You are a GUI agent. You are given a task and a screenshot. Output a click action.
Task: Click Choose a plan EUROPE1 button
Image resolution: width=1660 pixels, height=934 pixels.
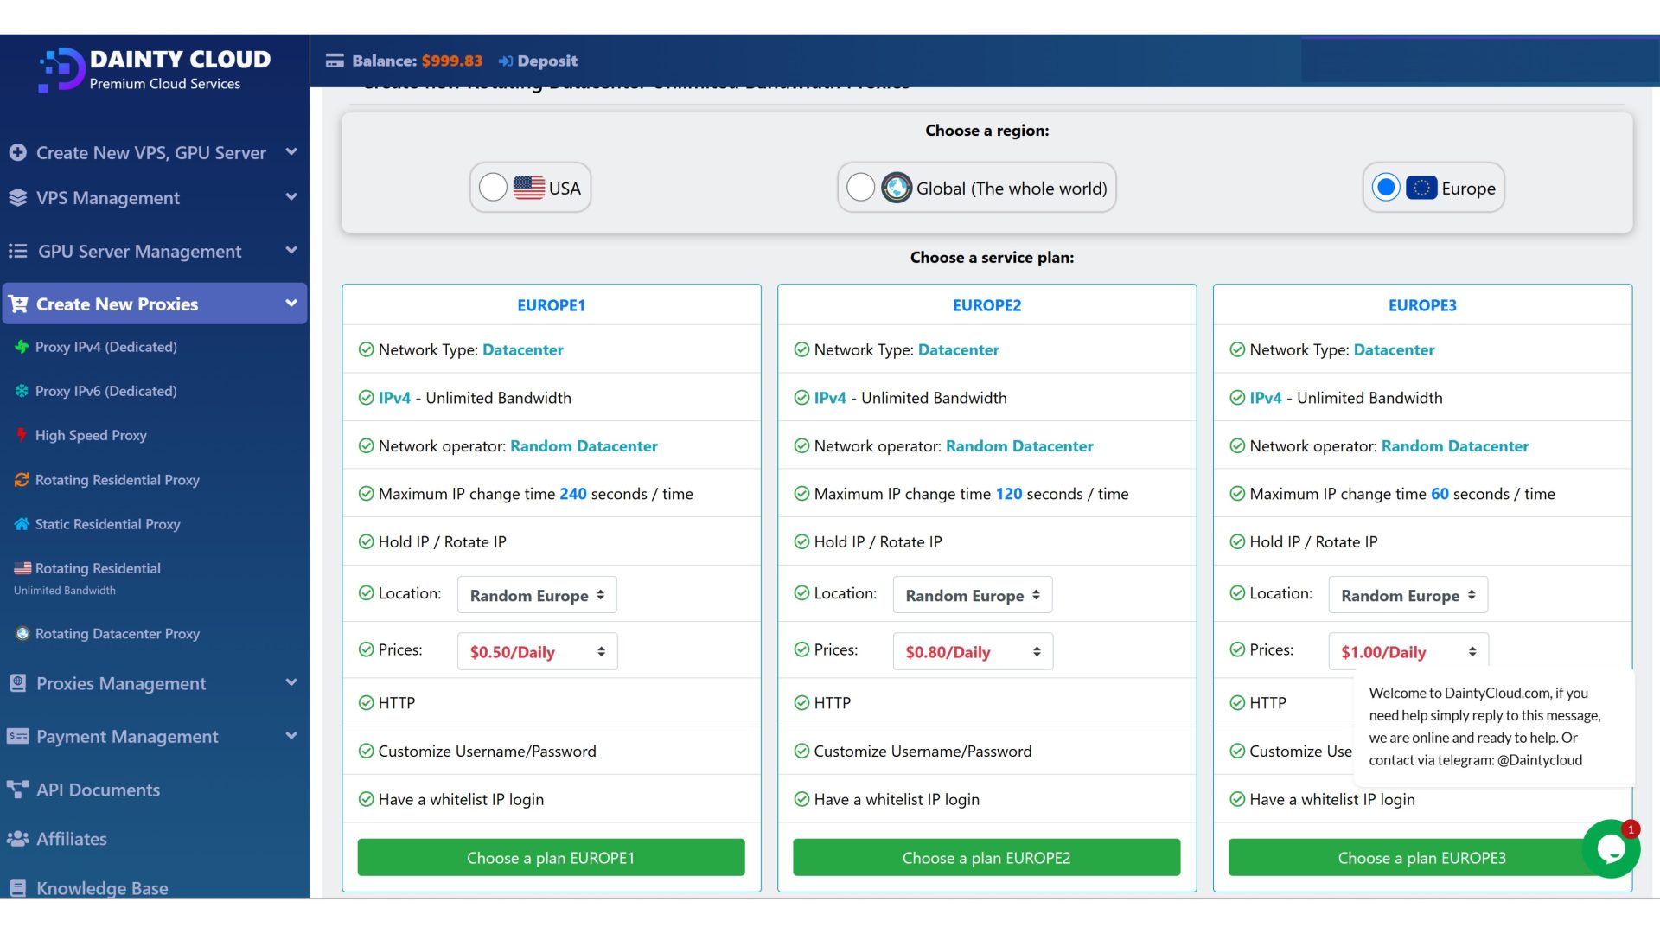tap(551, 857)
